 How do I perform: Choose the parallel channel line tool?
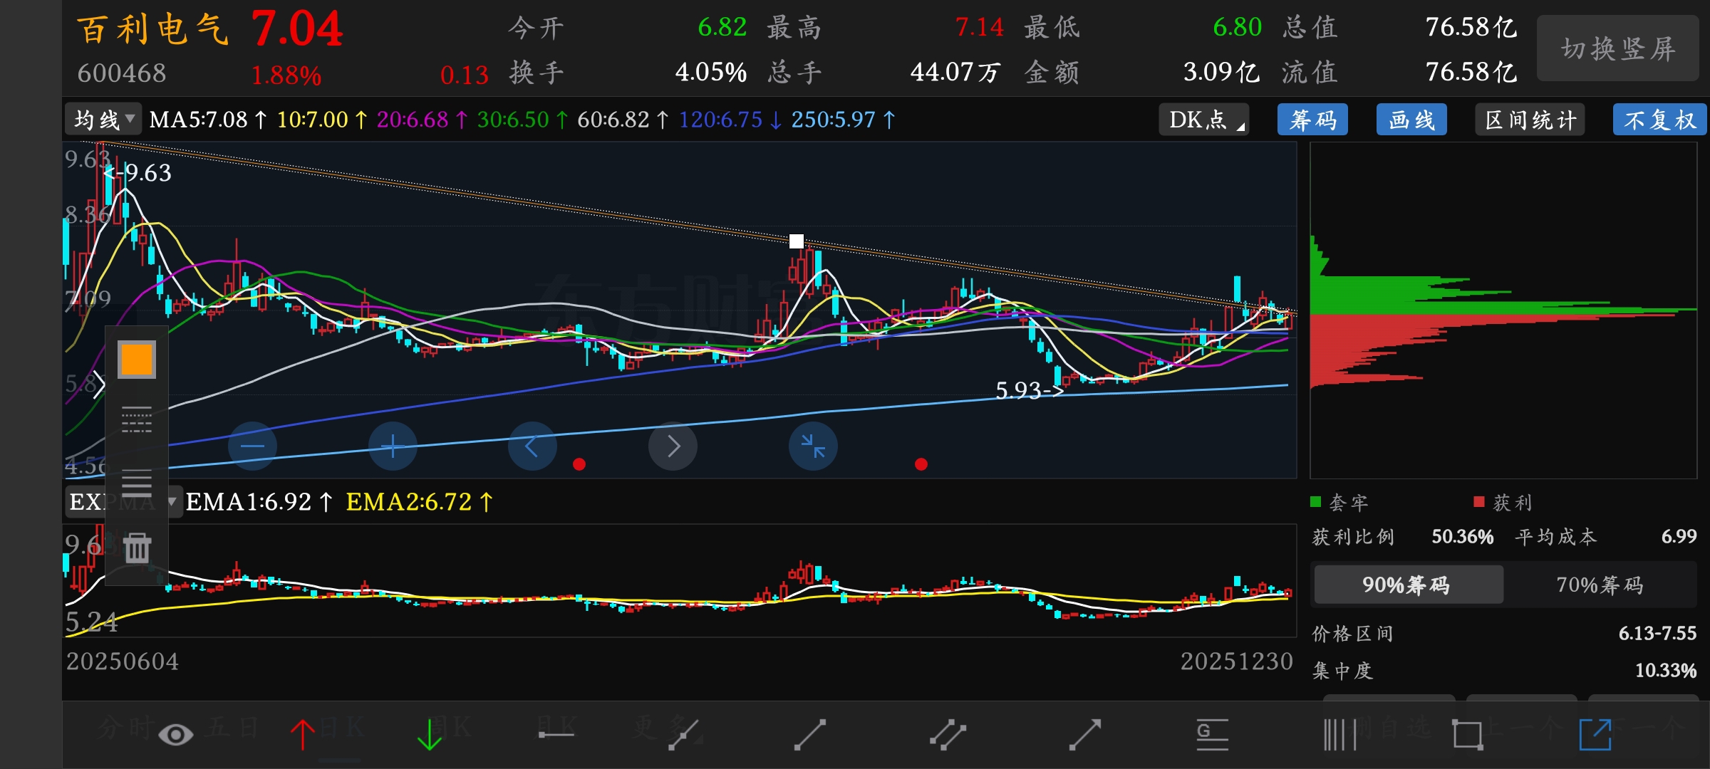[948, 734]
